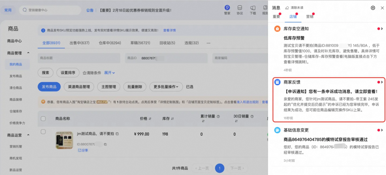Image resolution: width=386 pixels, height=175 pixels.
Task: Click help icon next to 30日销量
Action: coord(252,116)
